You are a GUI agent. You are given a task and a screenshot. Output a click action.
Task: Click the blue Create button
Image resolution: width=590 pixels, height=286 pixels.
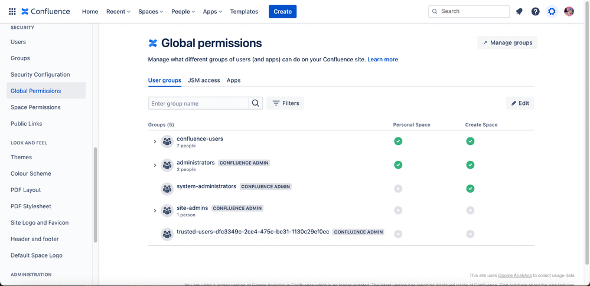(282, 11)
